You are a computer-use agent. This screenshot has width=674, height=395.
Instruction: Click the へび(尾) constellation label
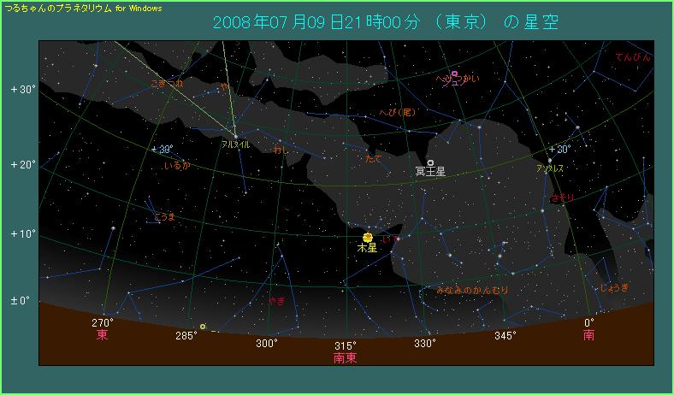pos(398,113)
